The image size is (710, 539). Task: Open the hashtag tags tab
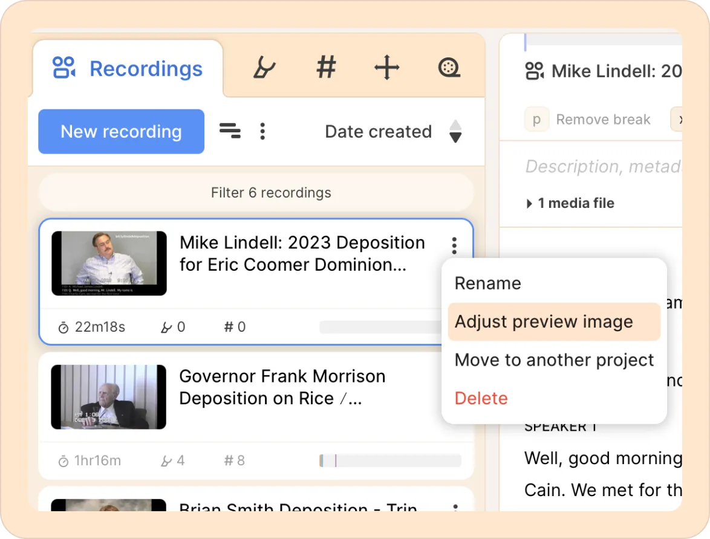326,68
